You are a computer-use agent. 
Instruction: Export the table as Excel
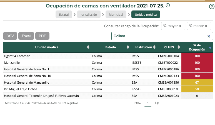coord(26,36)
